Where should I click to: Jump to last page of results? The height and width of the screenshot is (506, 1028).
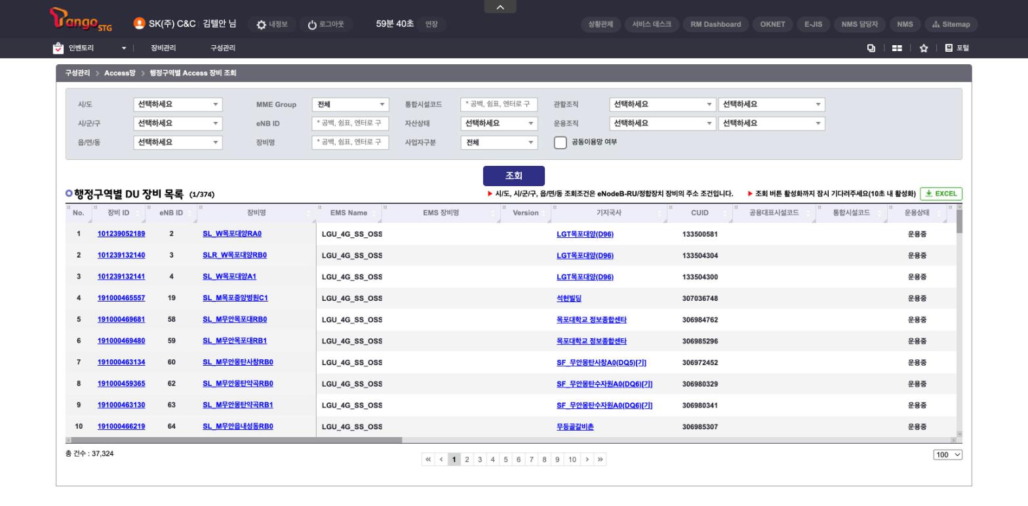[x=600, y=459]
